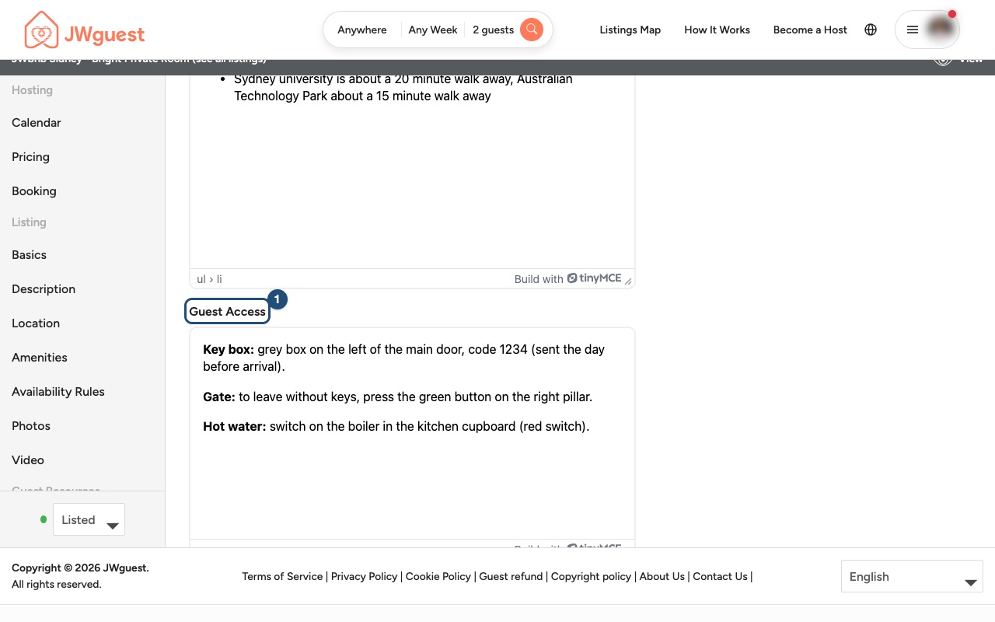Screen dimensions: 995x622
Task: Click the tinyMCE logo in editor footer
Action: [595, 278]
